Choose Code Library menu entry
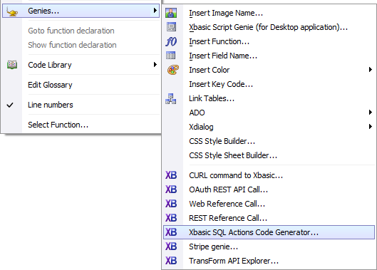The height and width of the screenshot is (270, 377). 81,65
